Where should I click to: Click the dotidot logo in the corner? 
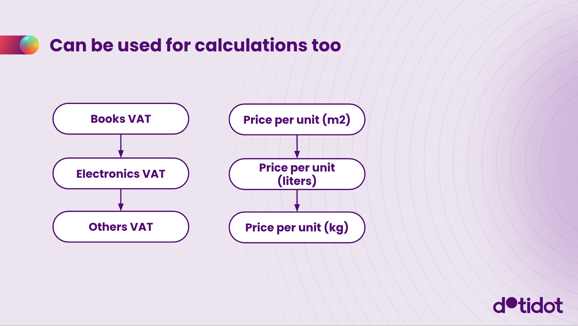528,305
